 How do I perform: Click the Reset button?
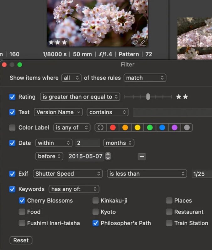click(x=21, y=240)
